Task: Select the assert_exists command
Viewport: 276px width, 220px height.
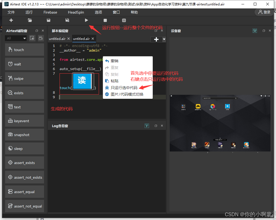Action: click(x=24, y=163)
